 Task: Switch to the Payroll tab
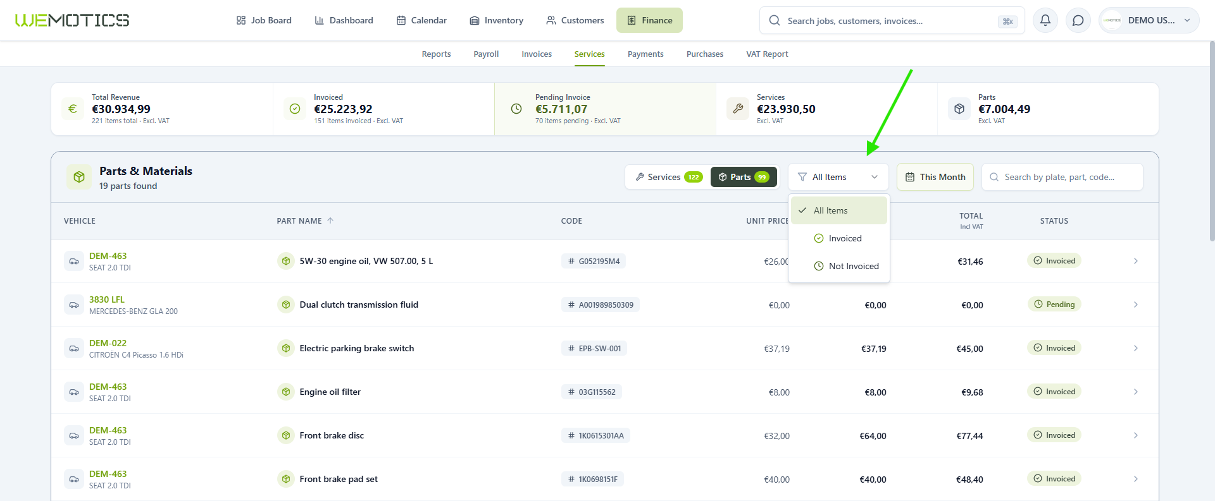point(486,54)
